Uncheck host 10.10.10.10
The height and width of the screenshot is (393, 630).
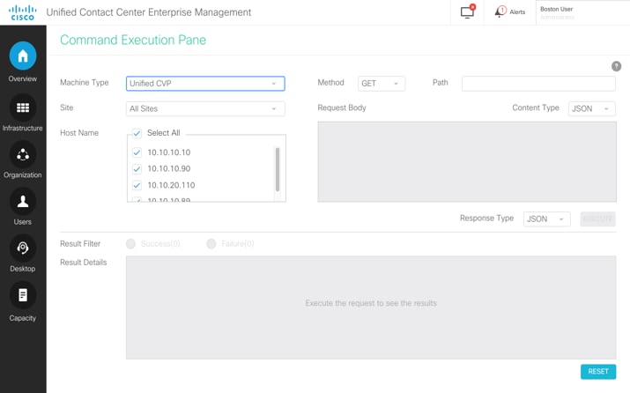coord(137,152)
